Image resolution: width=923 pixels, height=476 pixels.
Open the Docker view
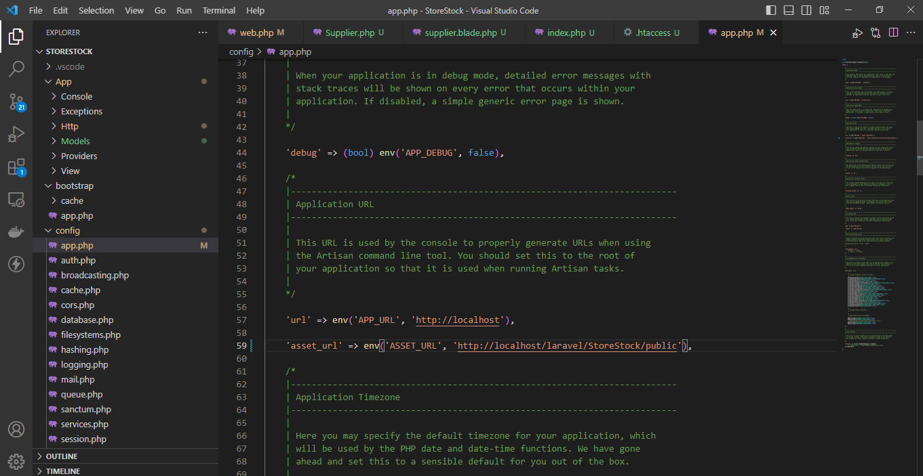click(x=16, y=232)
